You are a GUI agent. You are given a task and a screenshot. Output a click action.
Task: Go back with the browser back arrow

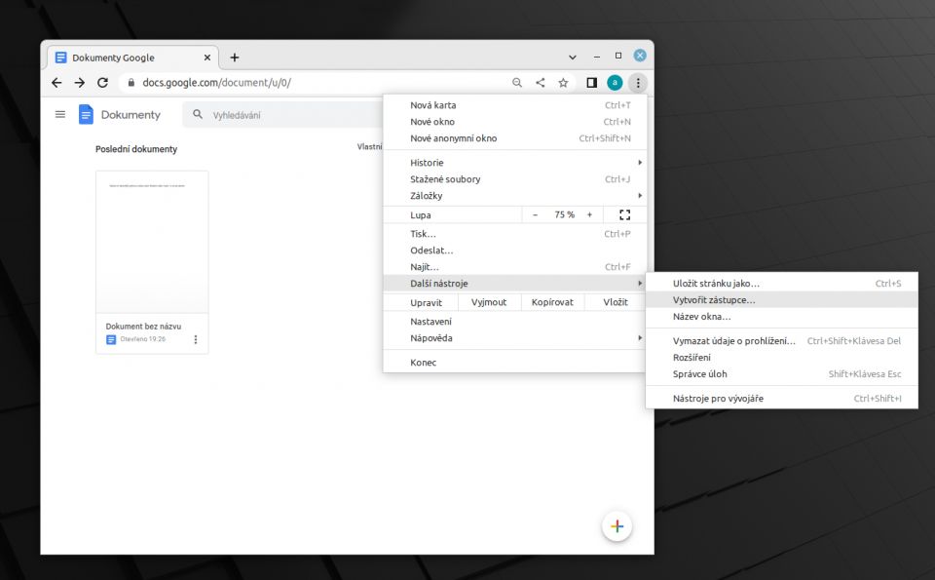(x=56, y=82)
